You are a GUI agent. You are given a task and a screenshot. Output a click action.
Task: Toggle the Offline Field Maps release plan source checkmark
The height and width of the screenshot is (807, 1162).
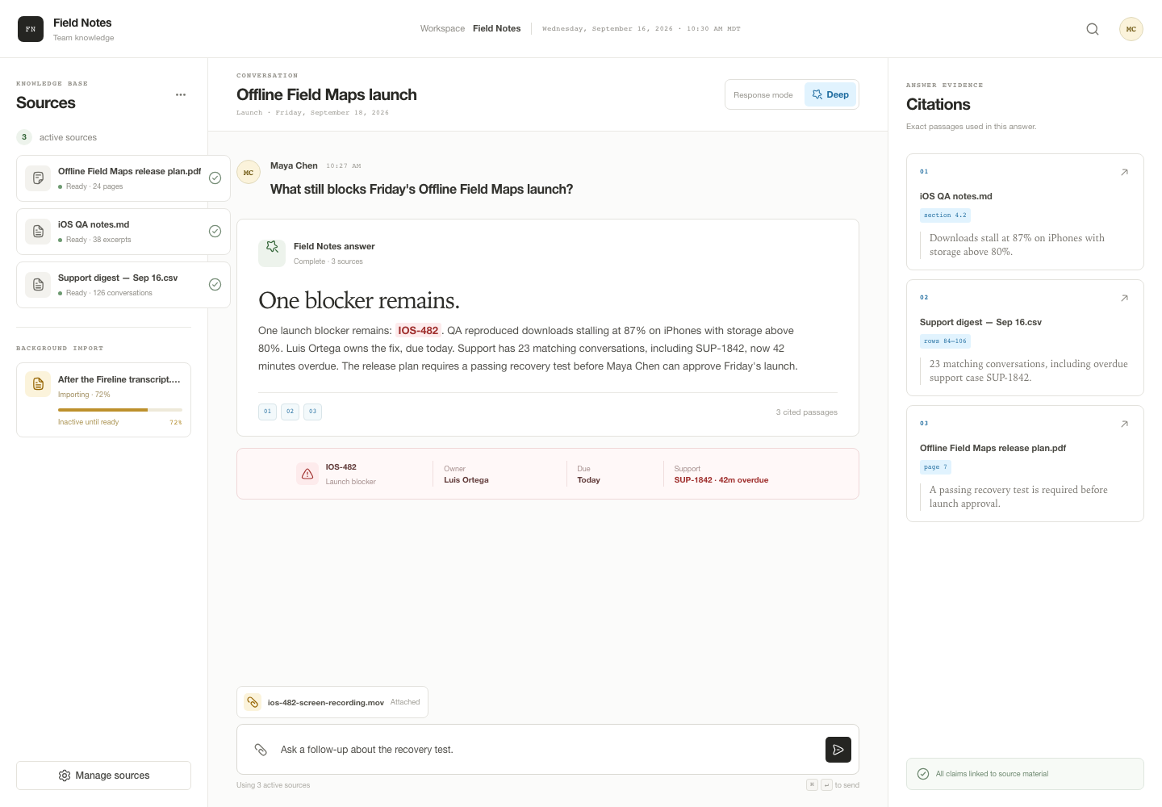215,178
